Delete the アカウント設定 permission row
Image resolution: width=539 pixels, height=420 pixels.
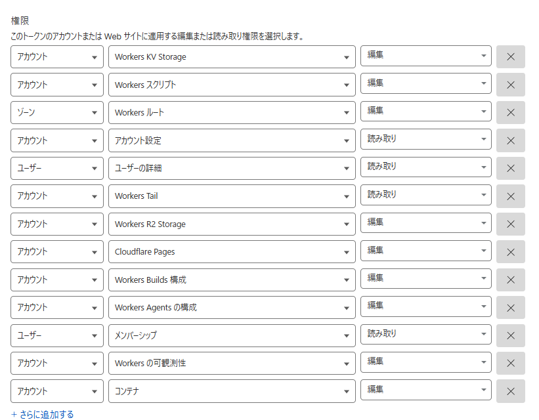tap(510, 139)
